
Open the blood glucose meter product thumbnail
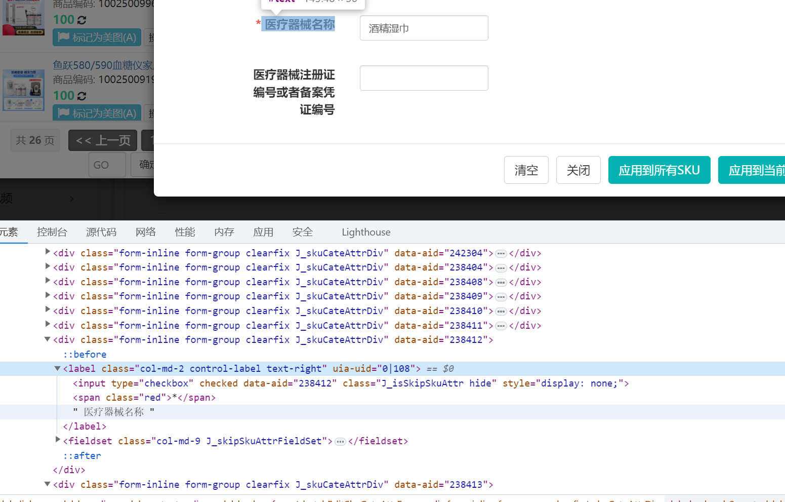pos(23,90)
